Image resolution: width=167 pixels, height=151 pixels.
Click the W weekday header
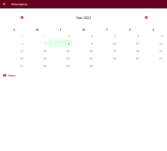click(x=83, y=30)
